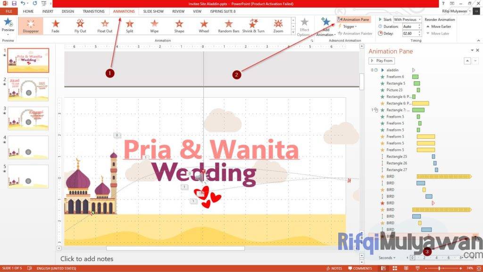Toggle the Notes pane from the status bar
This screenshot has height=272, width=483.
(x=335, y=268)
